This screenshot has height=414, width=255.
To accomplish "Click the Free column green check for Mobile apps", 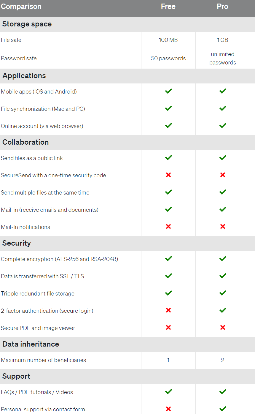I will click(x=168, y=91).
